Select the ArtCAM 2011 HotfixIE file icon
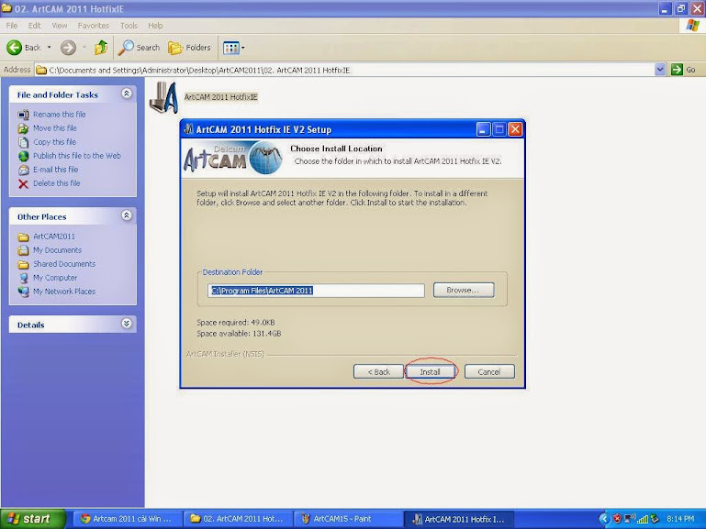 pos(163,97)
